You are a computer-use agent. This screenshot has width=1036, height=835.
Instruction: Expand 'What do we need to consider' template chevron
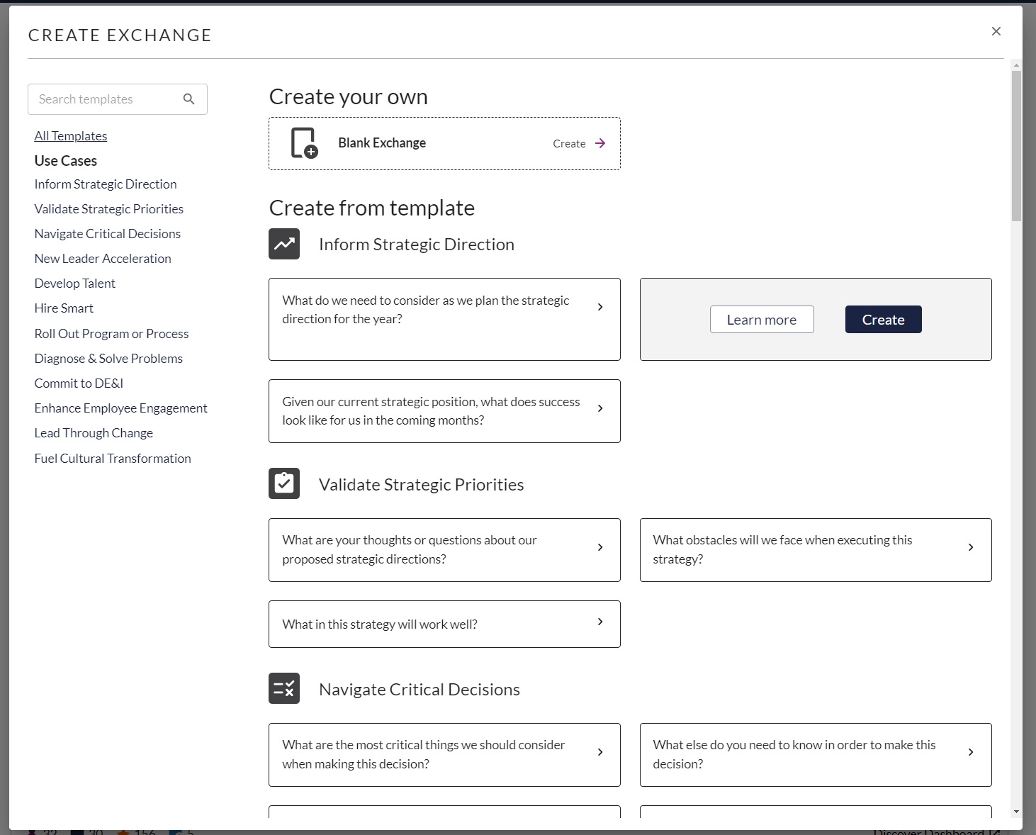coord(600,307)
